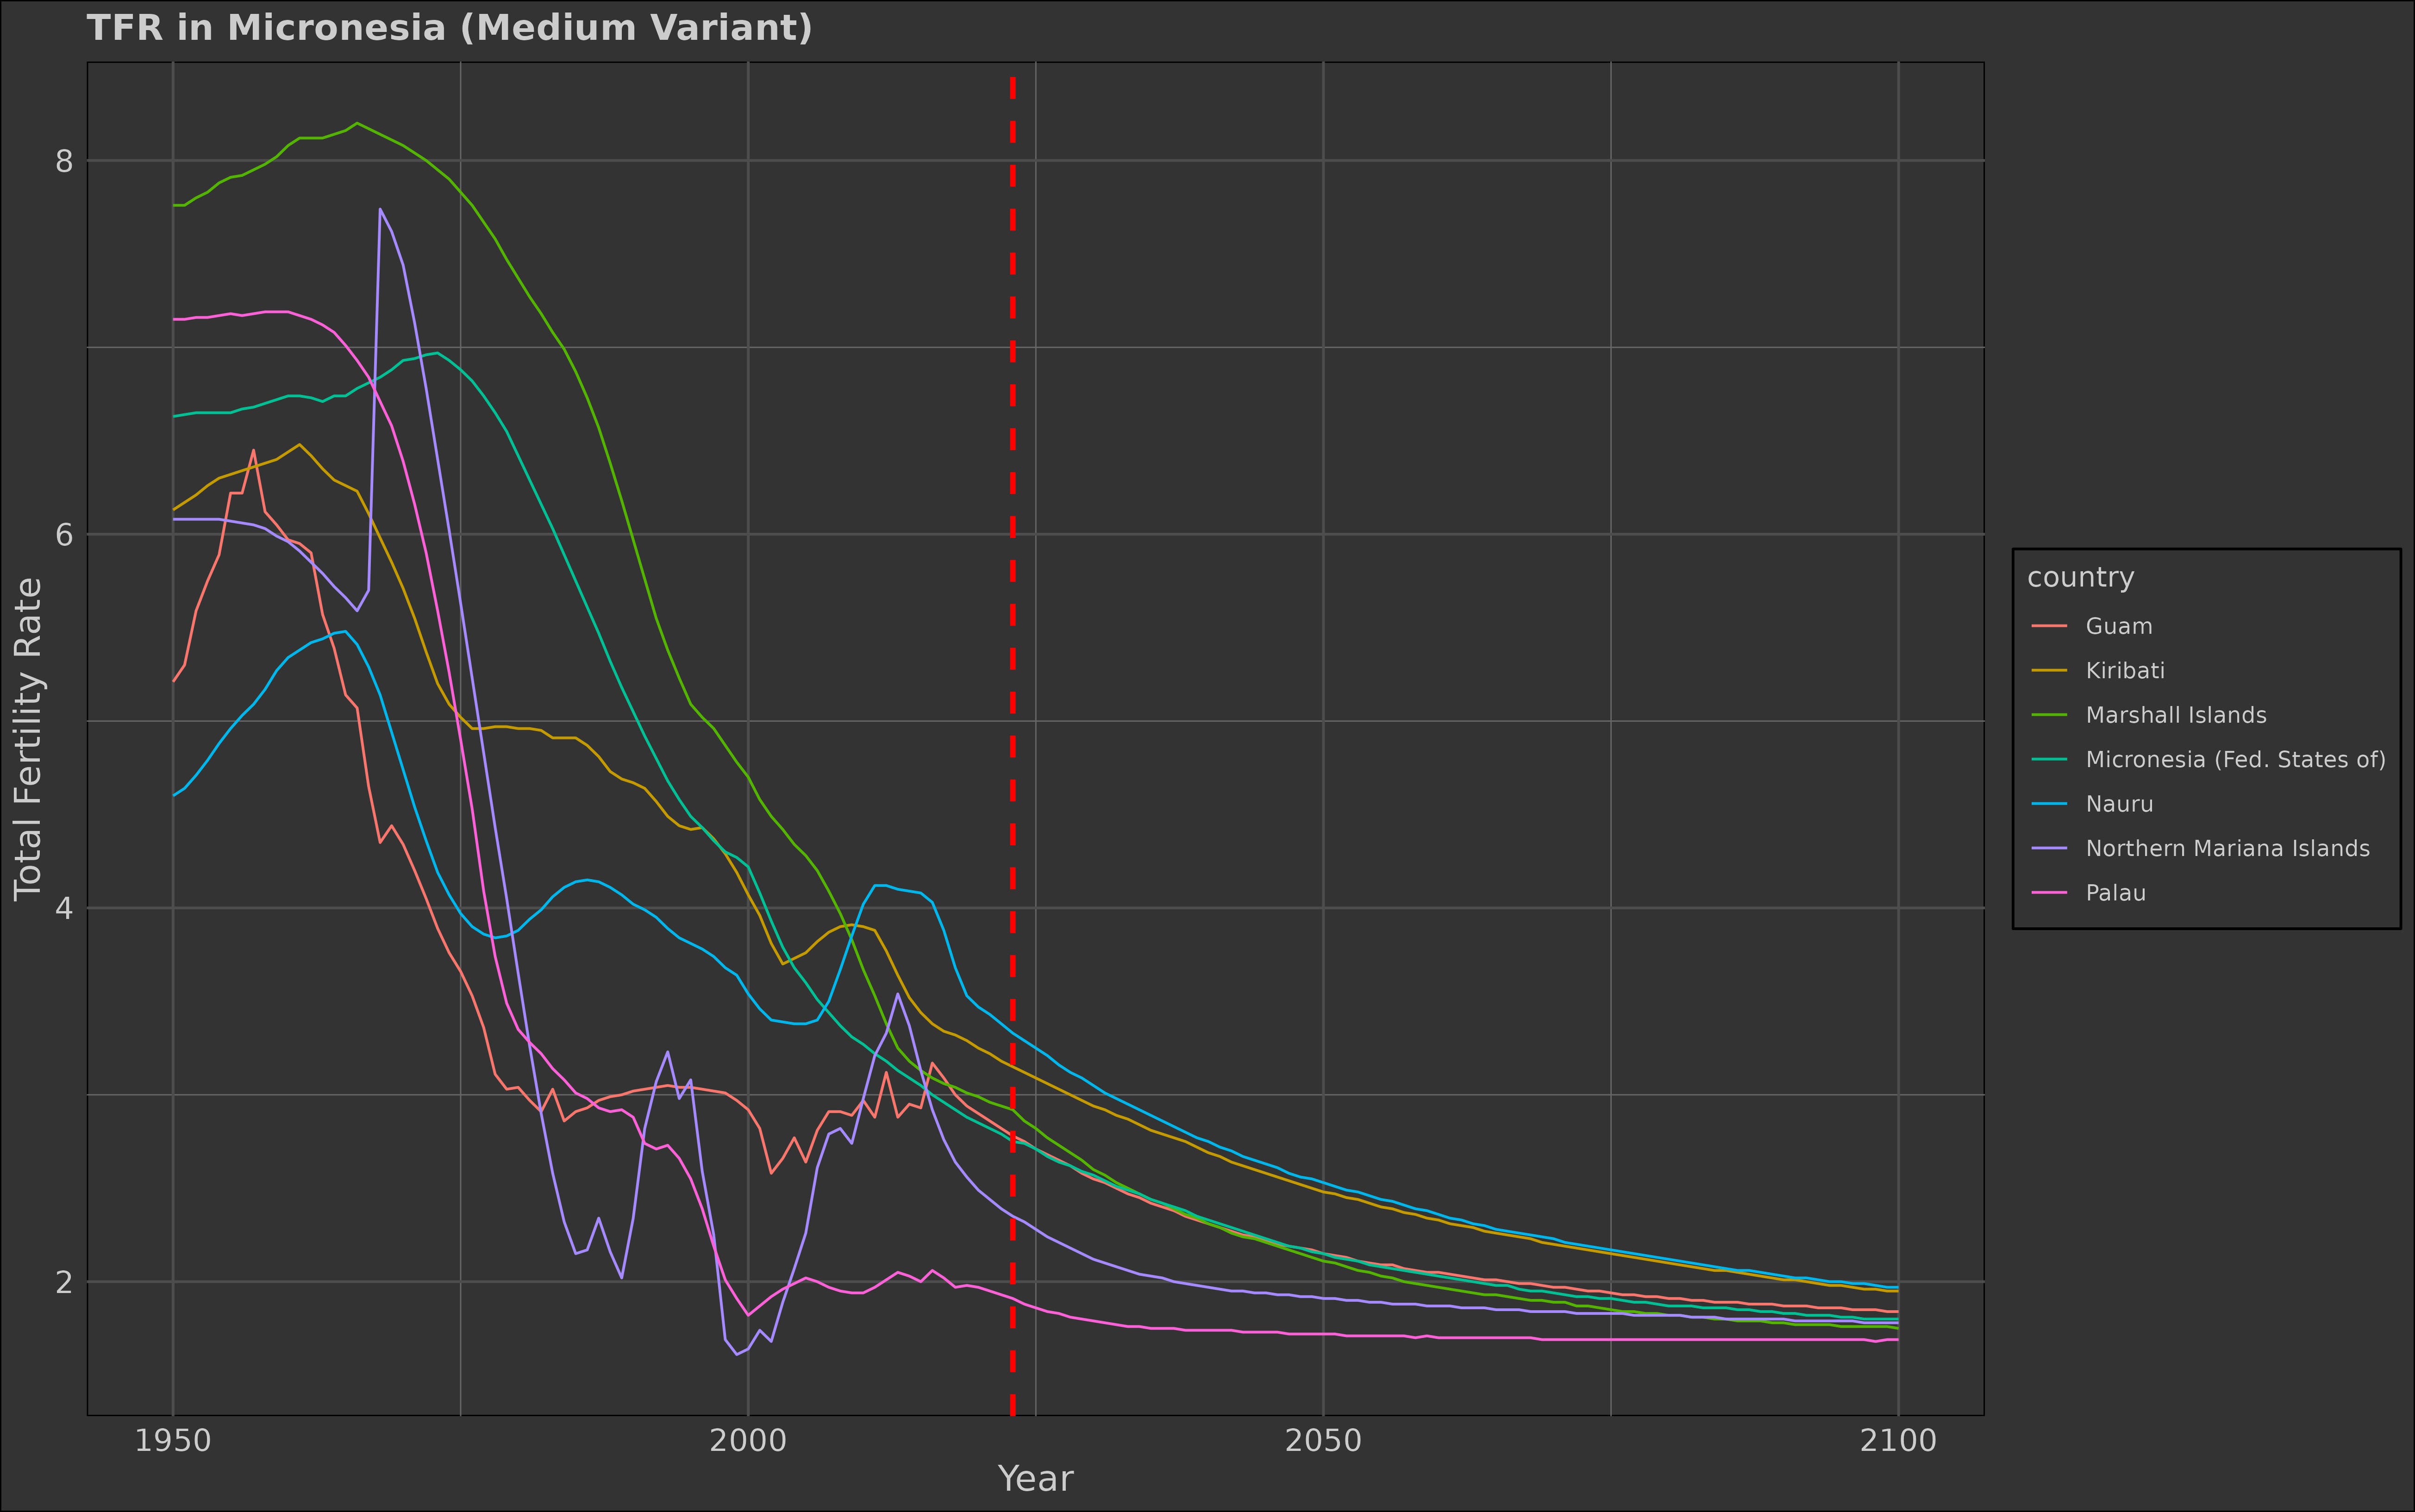Click the x-axis tick label '2050'
The height and width of the screenshot is (1512, 2415).
[1323, 1441]
